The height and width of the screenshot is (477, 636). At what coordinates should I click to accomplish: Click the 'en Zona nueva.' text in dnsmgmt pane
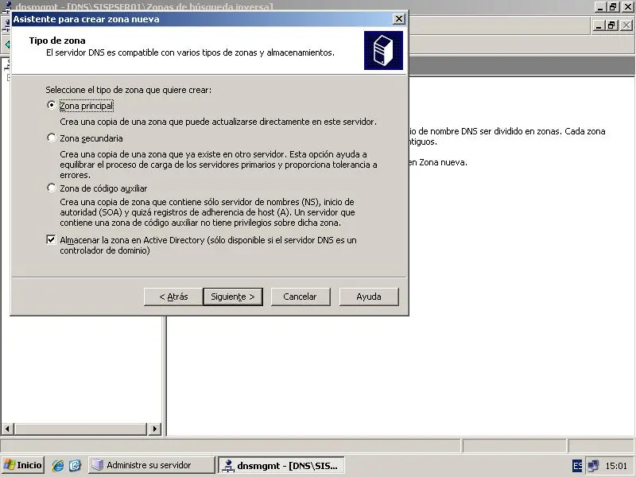tap(438, 162)
